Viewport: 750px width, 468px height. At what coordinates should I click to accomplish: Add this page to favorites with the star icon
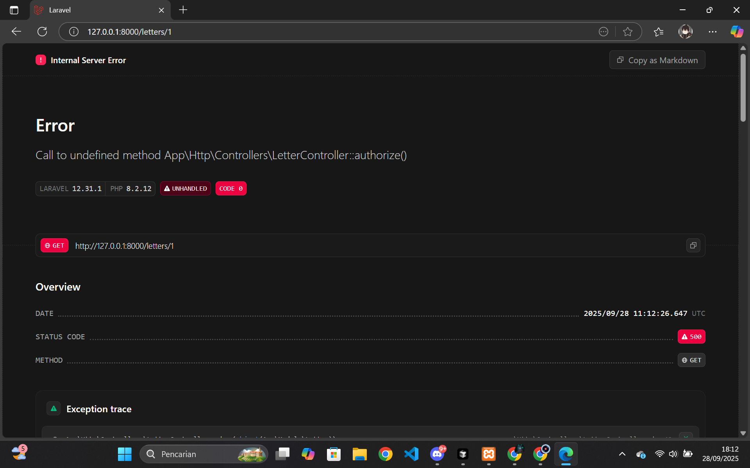click(627, 32)
